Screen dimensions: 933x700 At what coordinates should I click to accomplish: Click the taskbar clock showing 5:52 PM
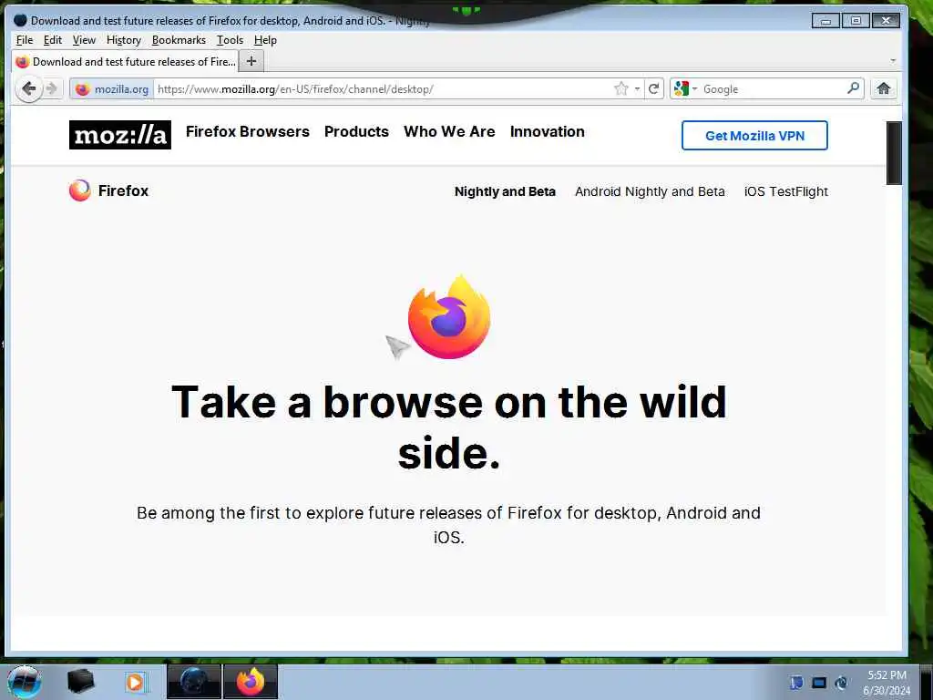(x=887, y=683)
